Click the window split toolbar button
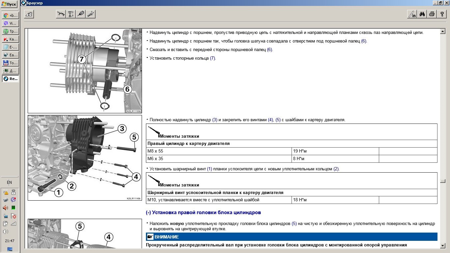This screenshot has width=450, height=253. click(29, 14)
